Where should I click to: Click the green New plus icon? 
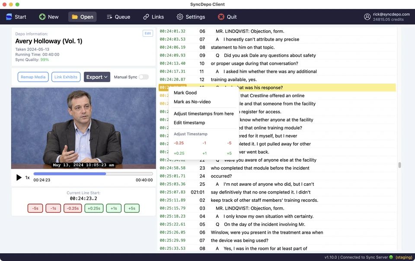pos(42,17)
